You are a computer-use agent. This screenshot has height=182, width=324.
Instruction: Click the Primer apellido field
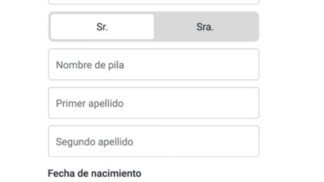154,103
